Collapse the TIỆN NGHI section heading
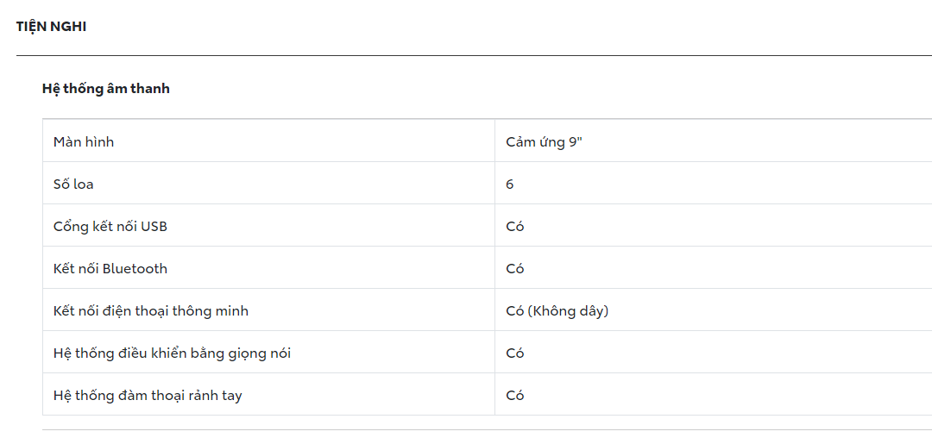Screen dimensions: 932x444 [x=51, y=27]
